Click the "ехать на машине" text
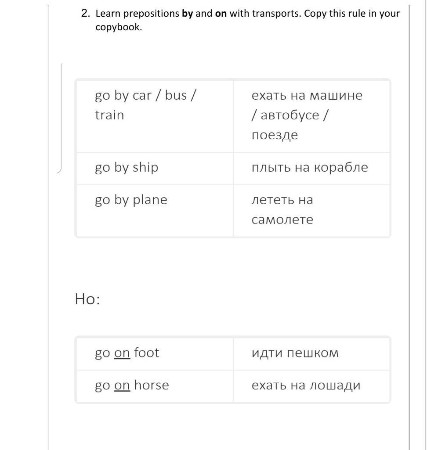This screenshot has height=450, width=427. tap(307, 95)
